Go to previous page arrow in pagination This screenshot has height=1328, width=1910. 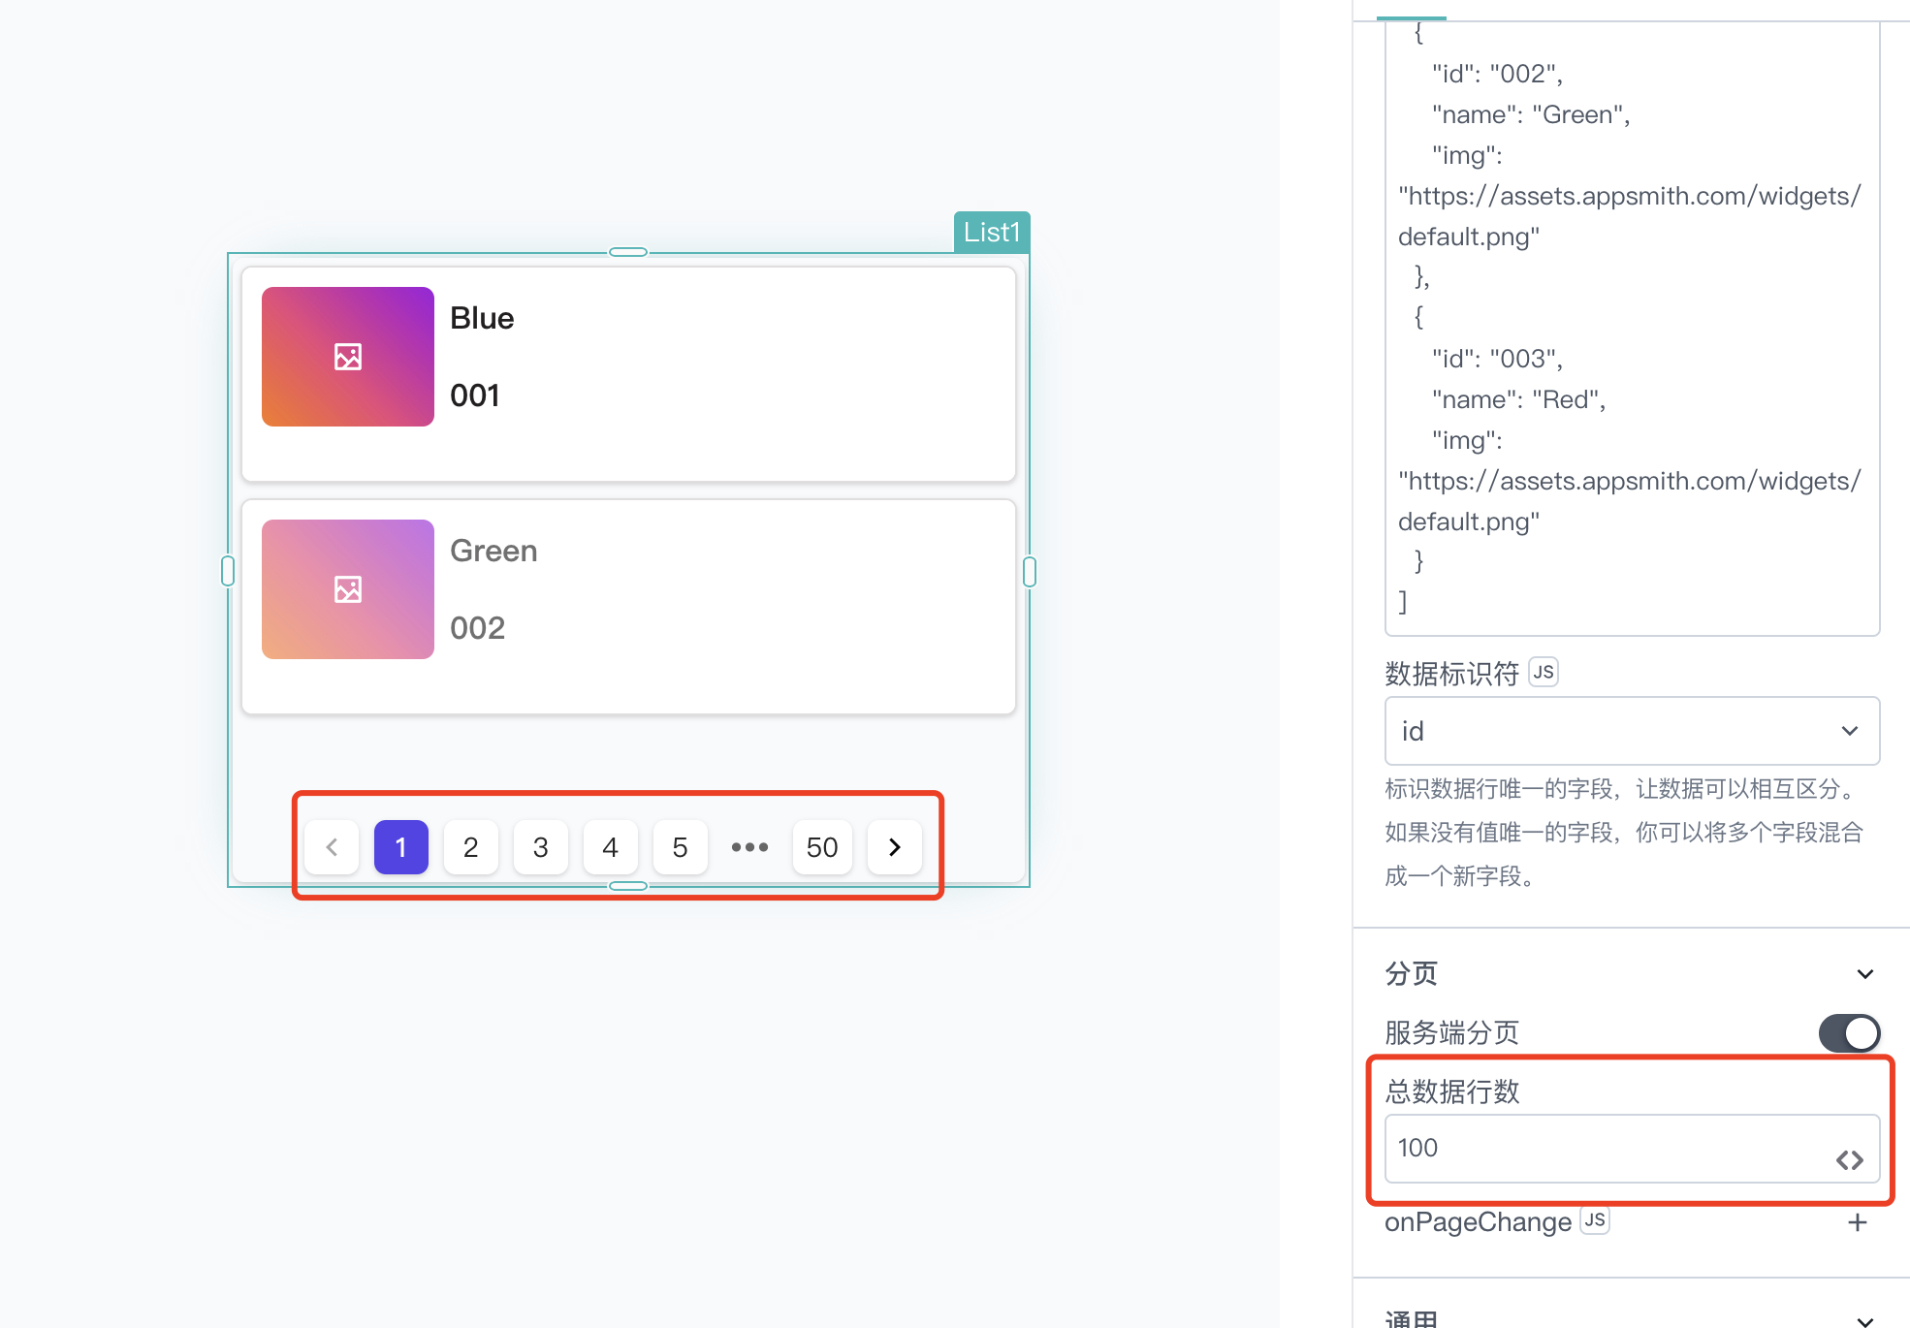coord(332,847)
